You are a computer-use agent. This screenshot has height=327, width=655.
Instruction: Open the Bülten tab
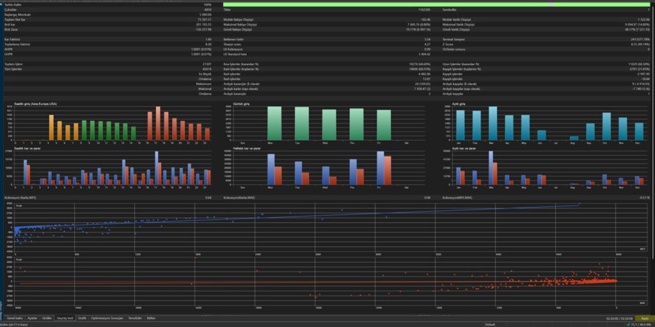(x=151, y=318)
